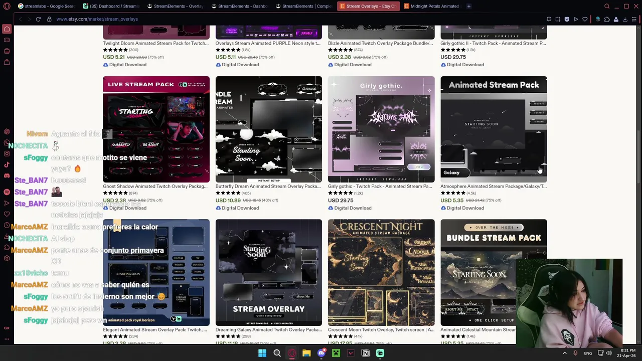Open Overlays Stream Animated PURPLE Neon link
This screenshot has width=642, height=361.
point(268,43)
